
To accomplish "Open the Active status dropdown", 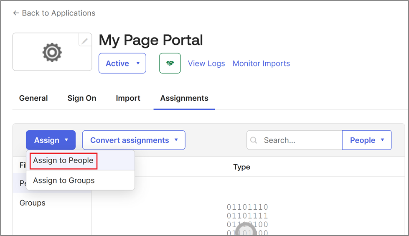I will point(122,63).
